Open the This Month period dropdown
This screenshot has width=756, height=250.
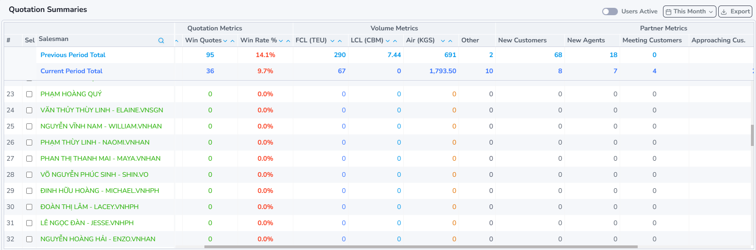tap(689, 12)
